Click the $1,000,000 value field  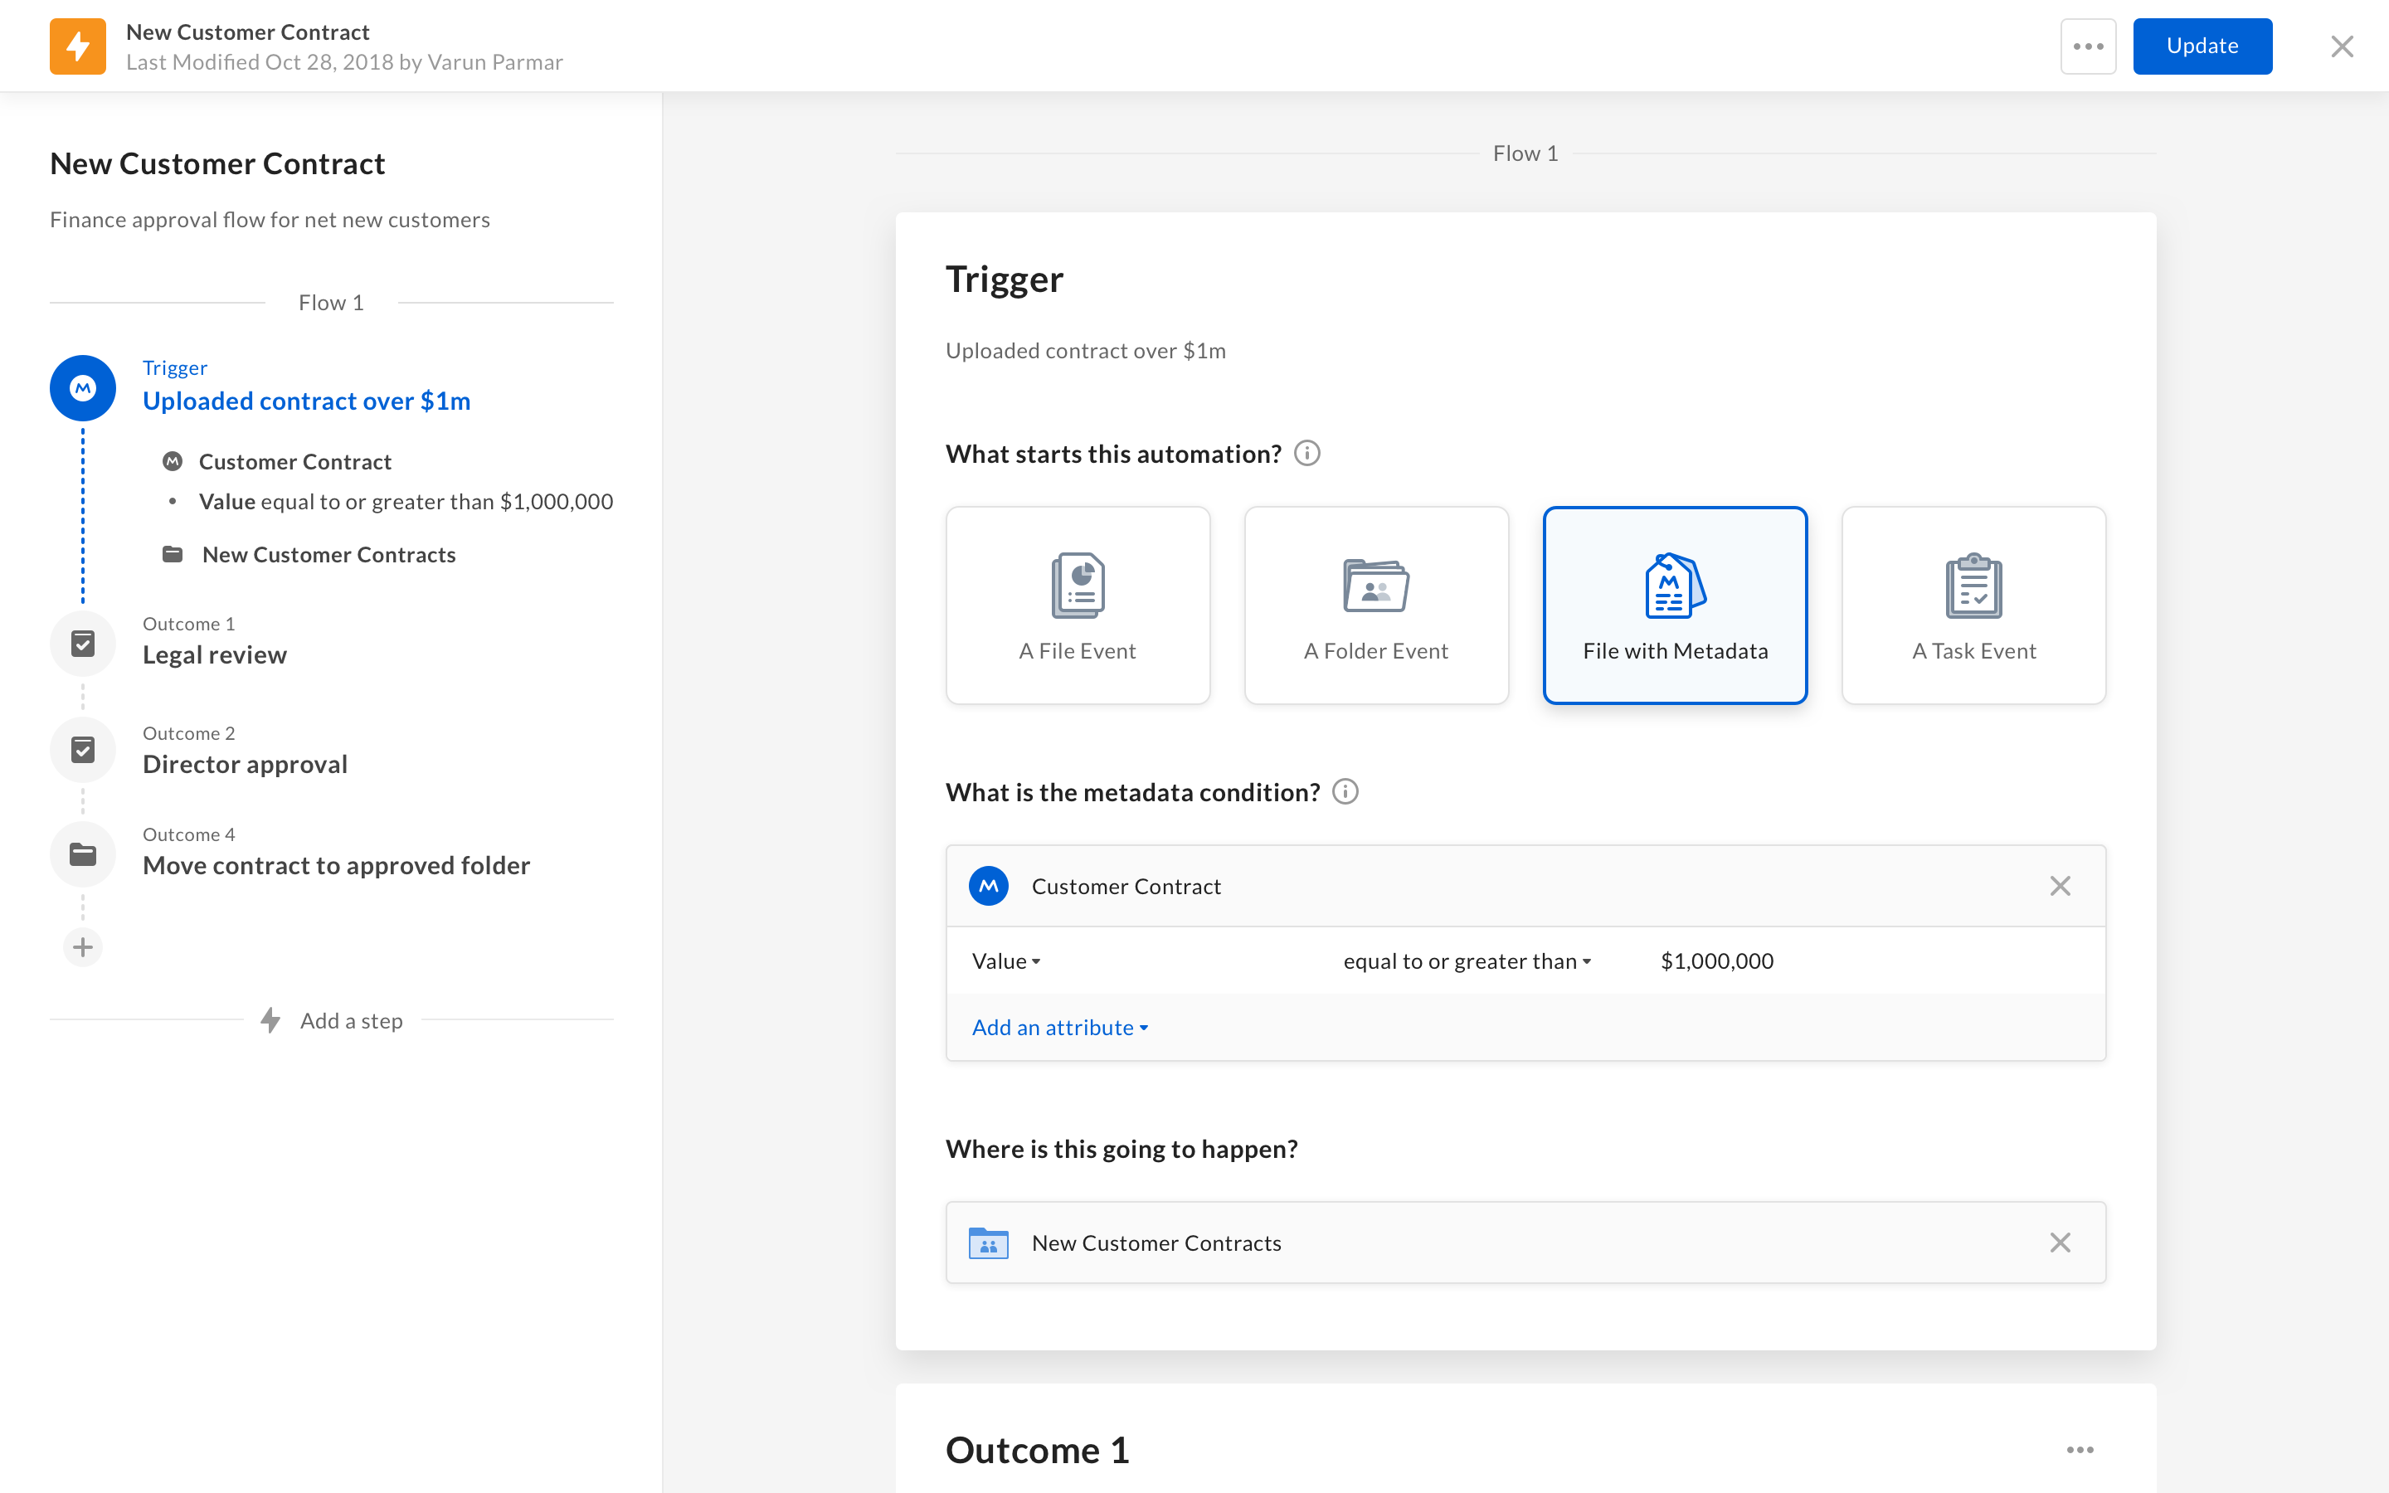pyautogui.click(x=1717, y=960)
